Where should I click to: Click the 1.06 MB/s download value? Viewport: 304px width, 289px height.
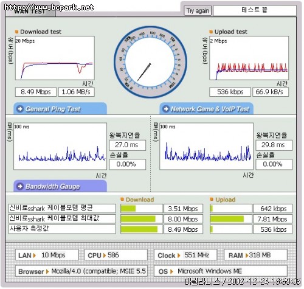pos(76,92)
